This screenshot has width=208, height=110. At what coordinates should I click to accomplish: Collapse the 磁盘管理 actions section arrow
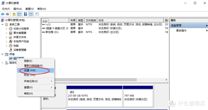(x=207, y=26)
